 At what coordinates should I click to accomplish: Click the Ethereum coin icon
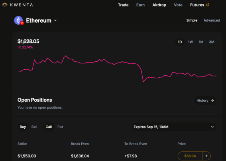point(19,20)
